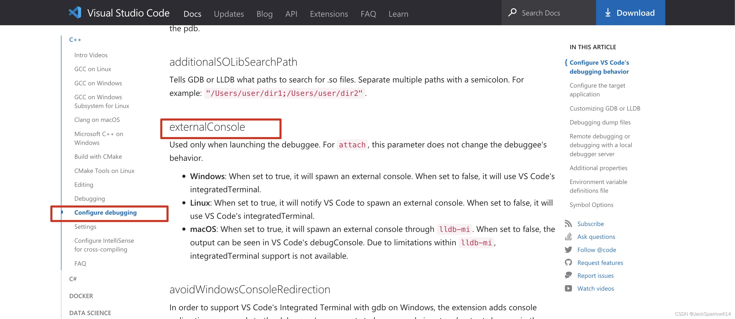Jump to Debugging dump files section
Screen dimensions: 735x319
click(x=600, y=122)
